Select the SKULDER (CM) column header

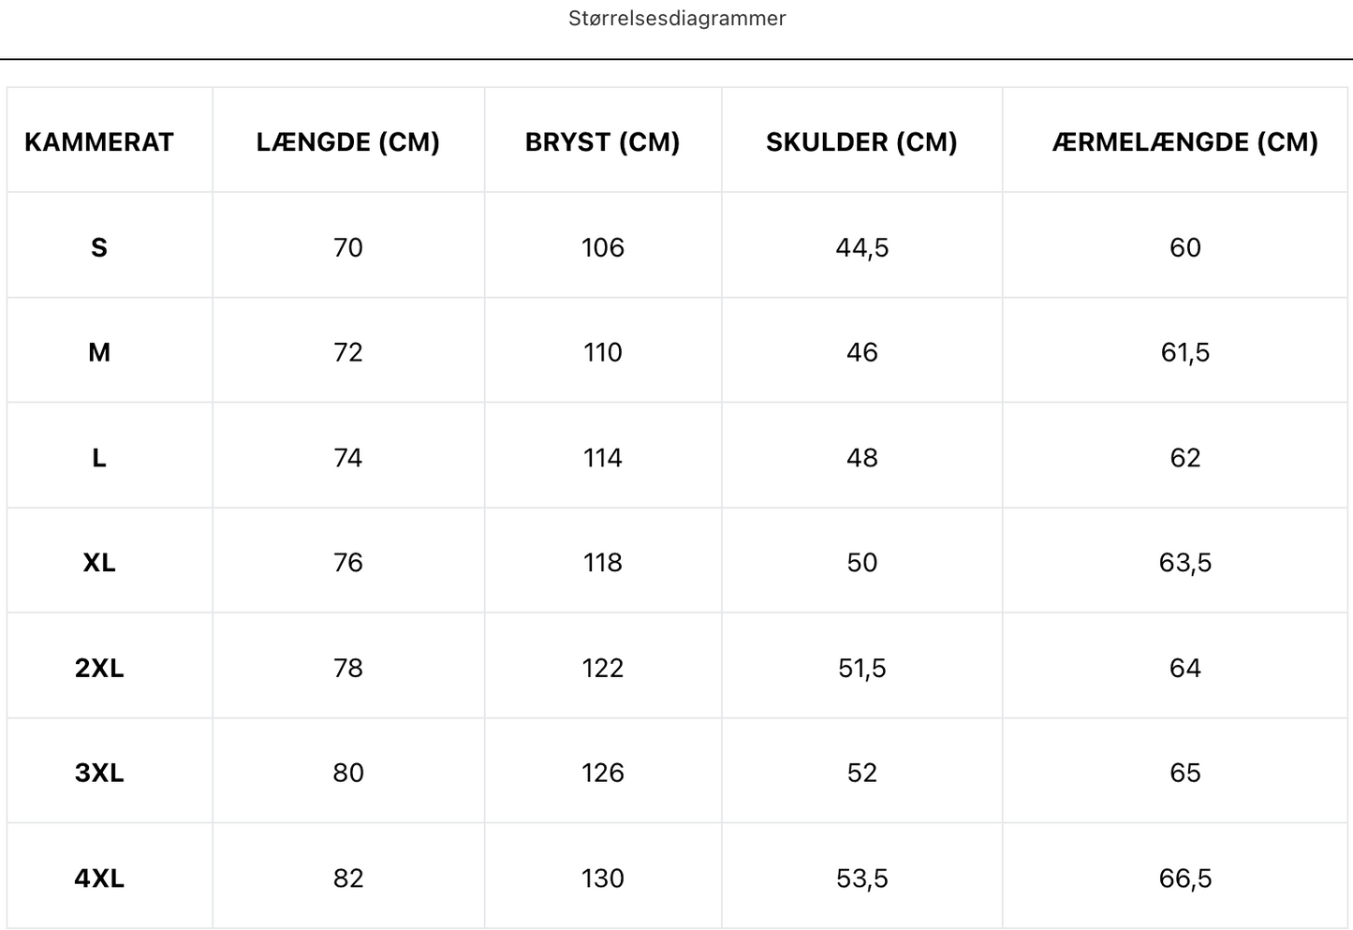[862, 142]
